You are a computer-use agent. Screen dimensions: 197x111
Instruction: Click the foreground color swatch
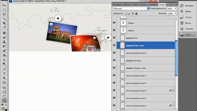[x=3, y=109]
